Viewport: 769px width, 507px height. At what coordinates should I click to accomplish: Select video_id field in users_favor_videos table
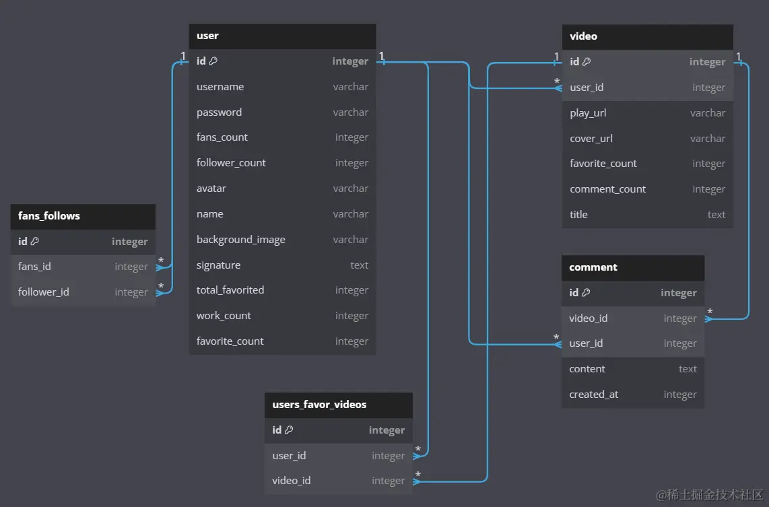[x=339, y=481]
